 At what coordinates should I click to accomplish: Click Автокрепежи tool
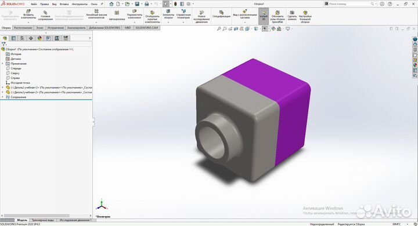click(x=117, y=16)
